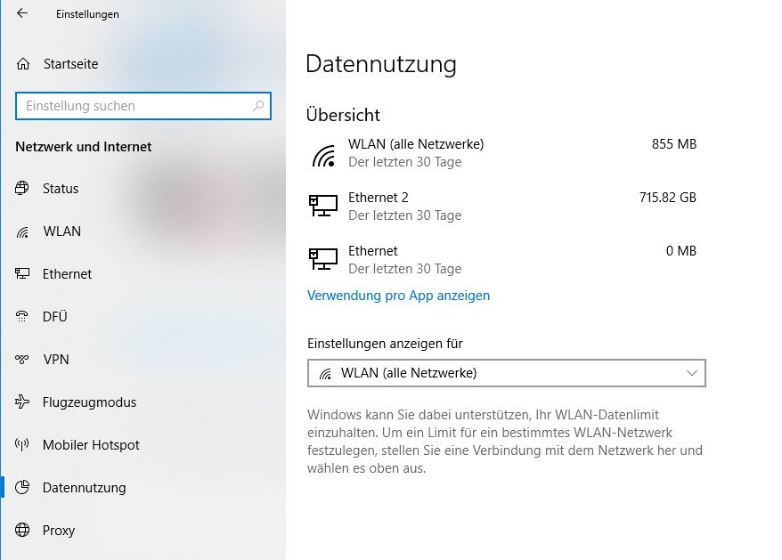
Task: Click the search magnifier icon
Action: click(258, 106)
